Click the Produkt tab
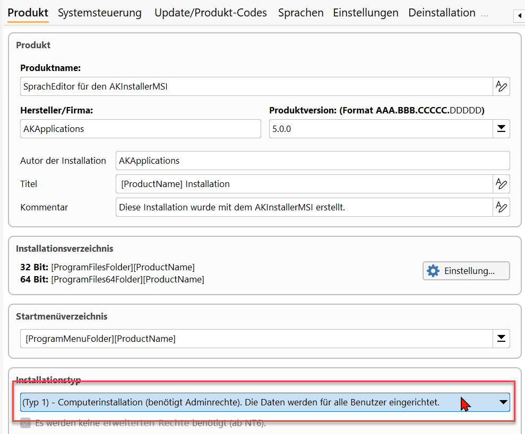 coord(28,13)
